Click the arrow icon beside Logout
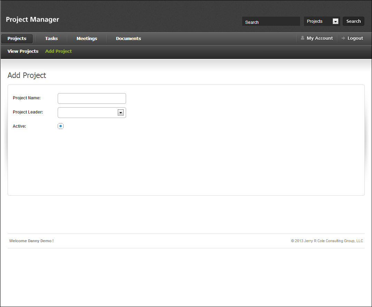 click(343, 38)
